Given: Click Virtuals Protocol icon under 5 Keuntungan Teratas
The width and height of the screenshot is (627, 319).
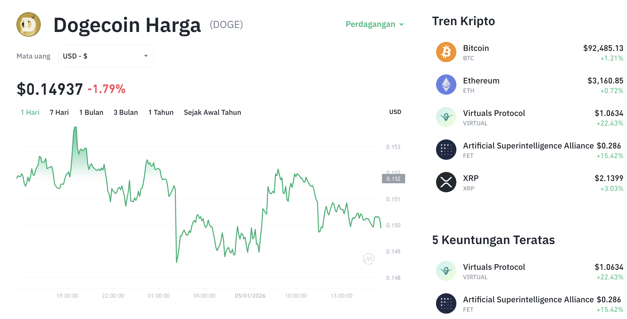Looking at the screenshot, I should click(x=446, y=271).
